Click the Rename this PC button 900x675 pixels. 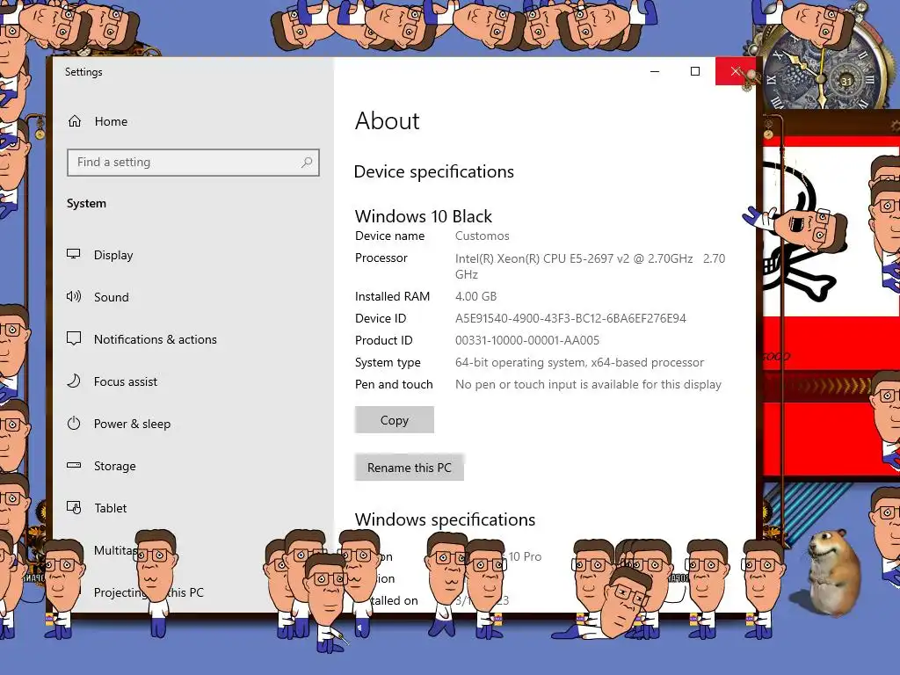410,468
